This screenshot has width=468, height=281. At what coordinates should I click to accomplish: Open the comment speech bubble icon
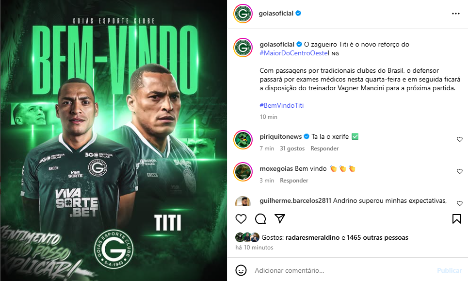pos(260,219)
